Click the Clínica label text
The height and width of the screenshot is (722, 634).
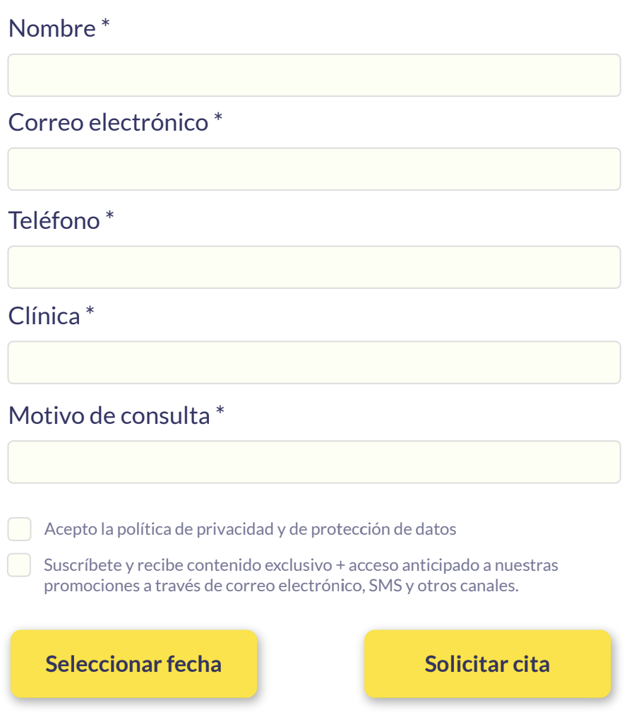(44, 316)
